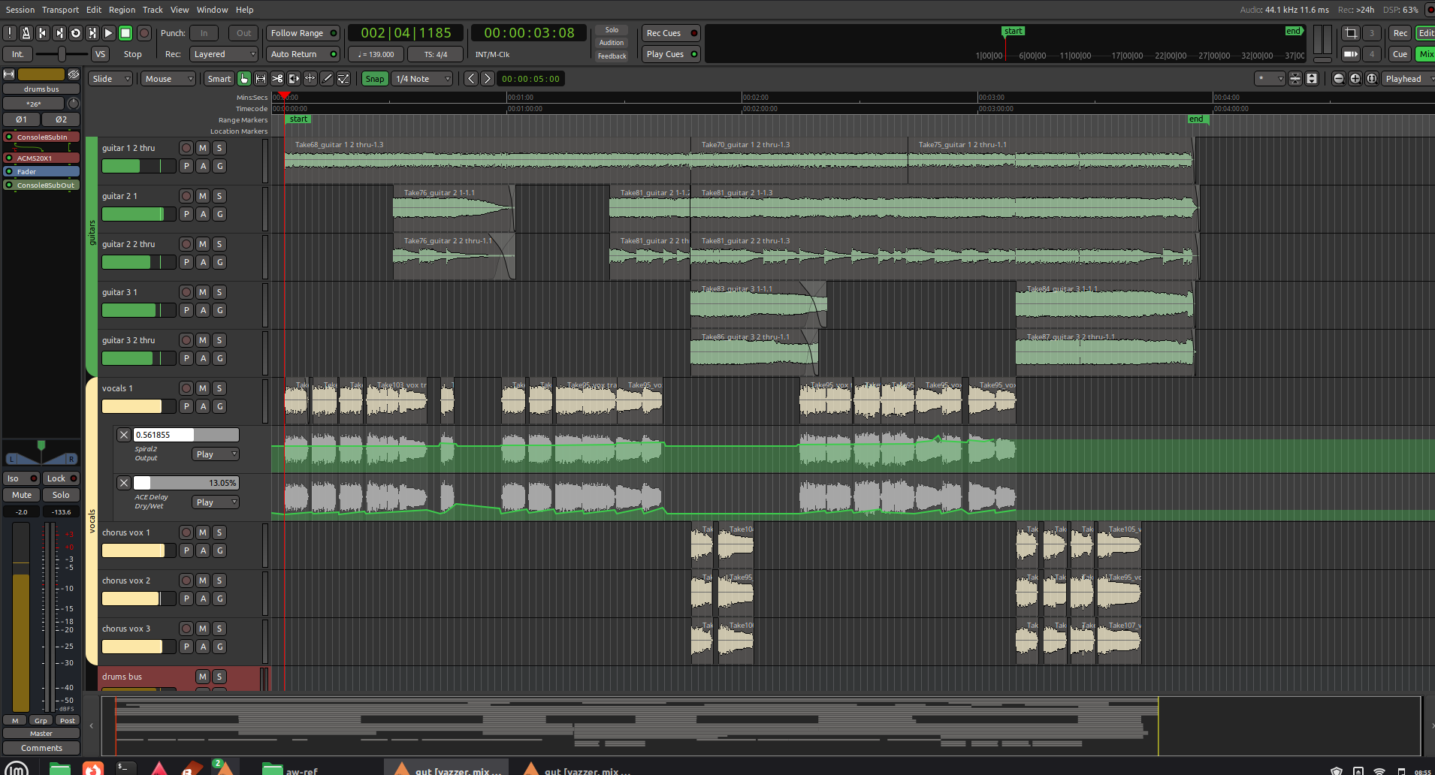Click the zoom to session icon
The height and width of the screenshot is (775, 1435).
[x=1372, y=79]
